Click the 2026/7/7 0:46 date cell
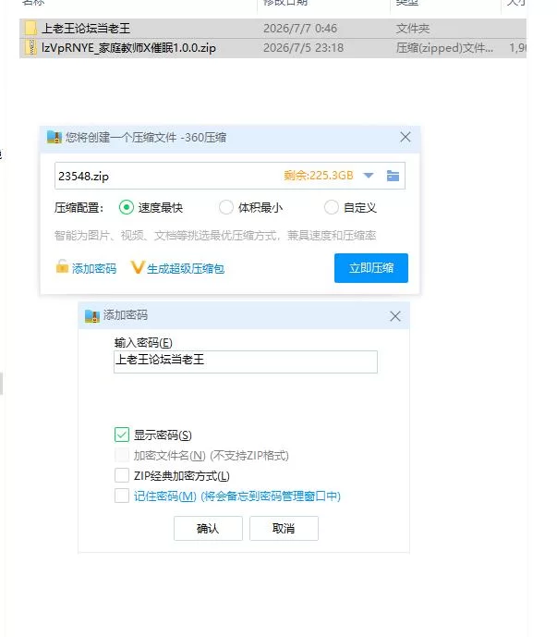 300,29
